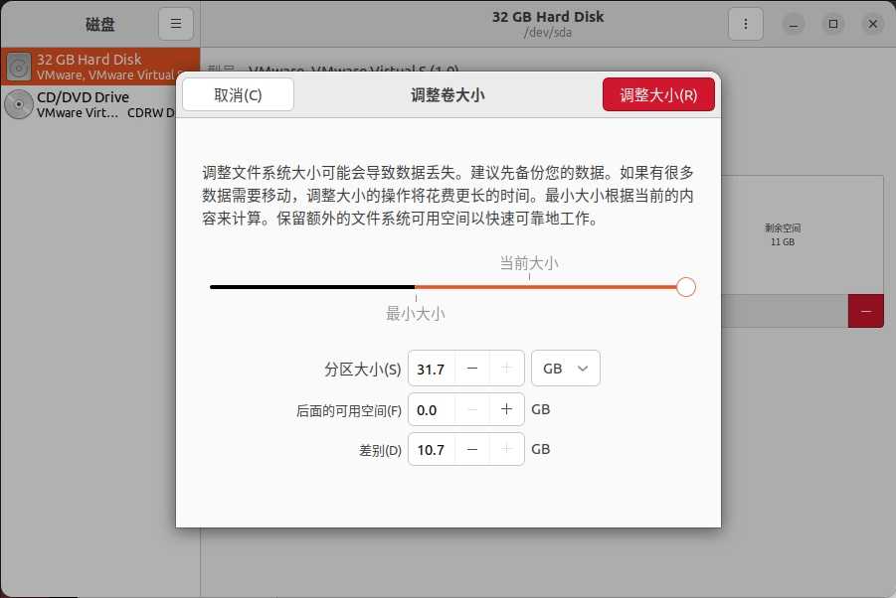Click the plus button next to difference value
The image size is (896, 598).
pyautogui.click(x=506, y=449)
